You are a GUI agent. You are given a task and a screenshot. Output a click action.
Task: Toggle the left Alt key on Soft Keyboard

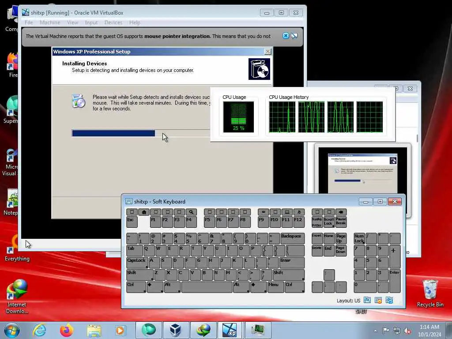pyautogui.click(x=172, y=287)
